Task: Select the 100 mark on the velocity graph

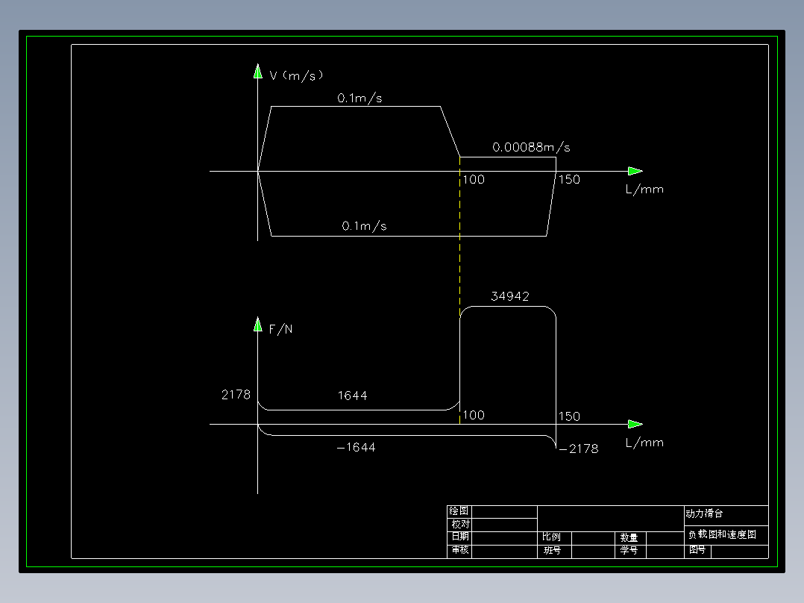Action: 474,180
